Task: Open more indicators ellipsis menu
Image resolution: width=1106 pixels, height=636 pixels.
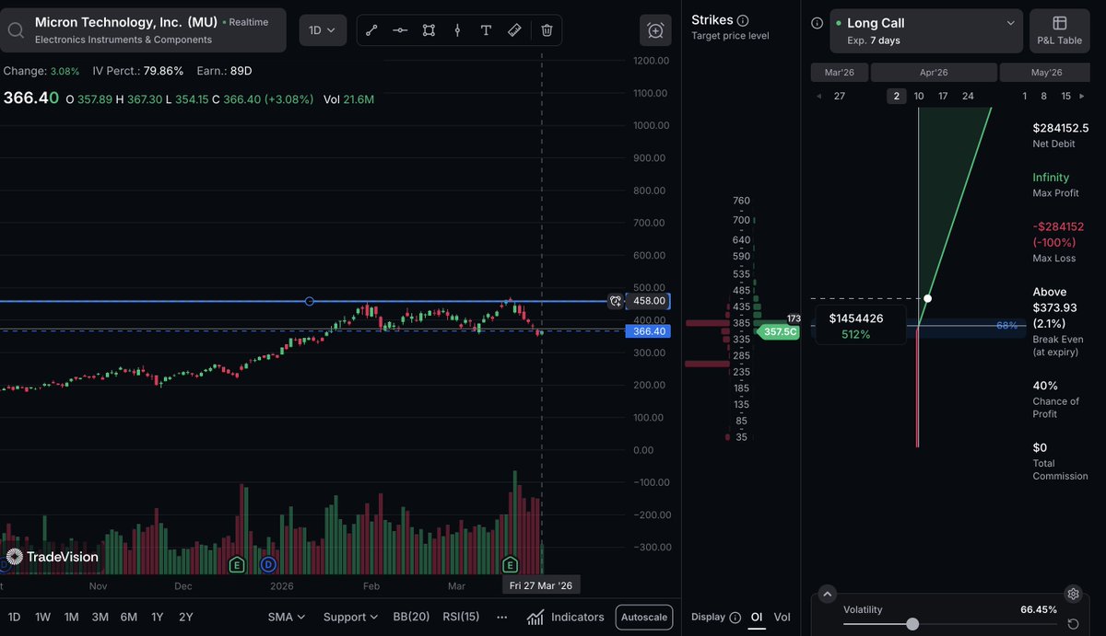Action: [x=501, y=617]
